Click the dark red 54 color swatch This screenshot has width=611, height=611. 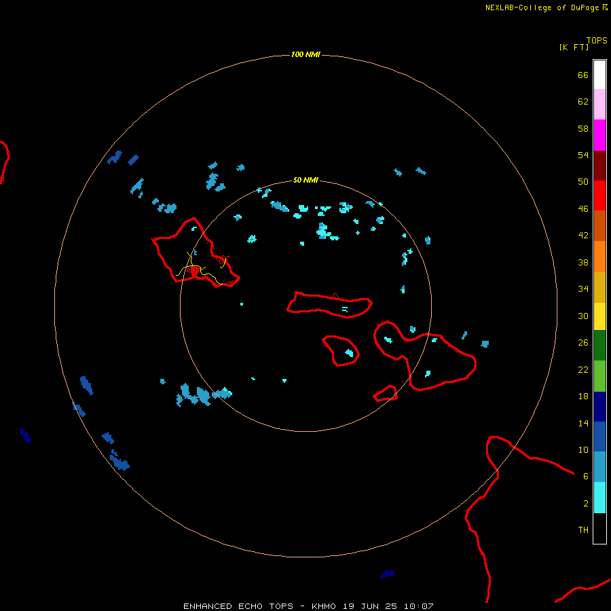click(x=599, y=165)
